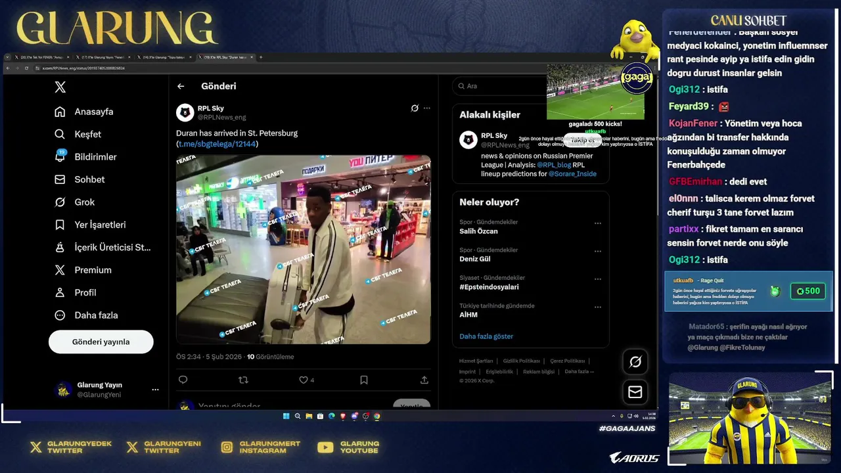Open the t.me/sbgtelega/12144 link
841x473 pixels.
click(217, 144)
